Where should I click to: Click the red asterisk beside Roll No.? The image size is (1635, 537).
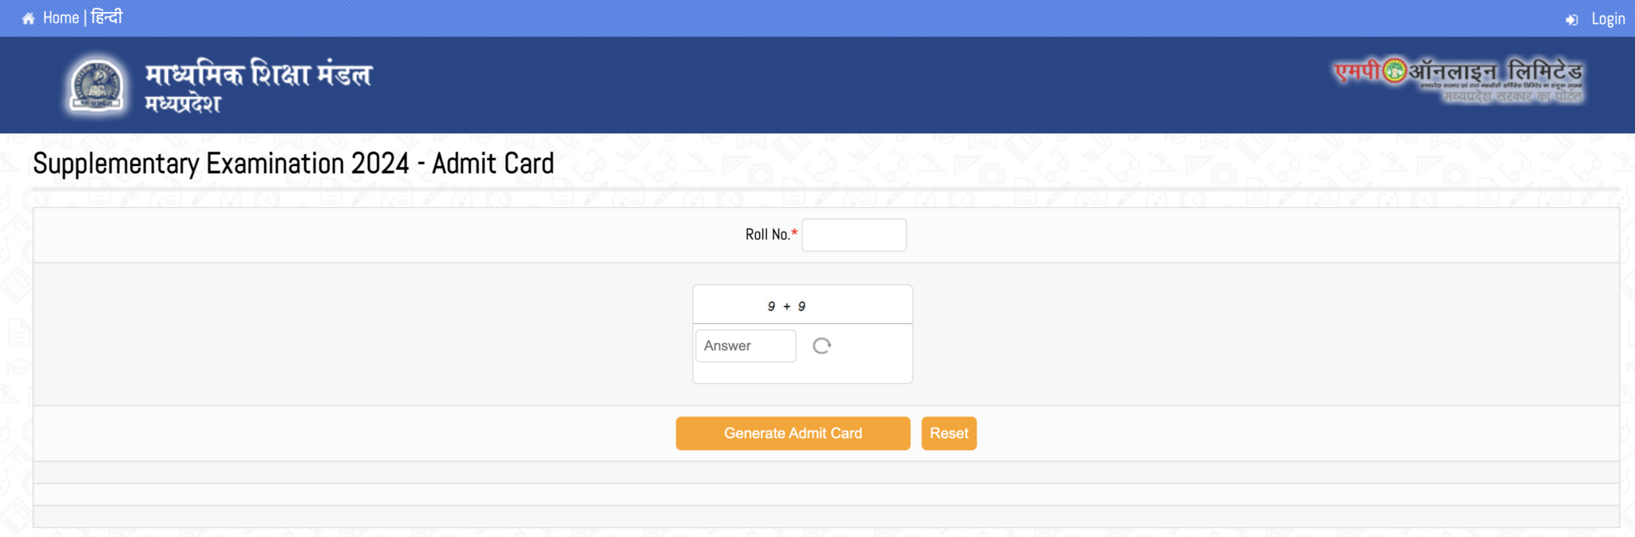794,231
